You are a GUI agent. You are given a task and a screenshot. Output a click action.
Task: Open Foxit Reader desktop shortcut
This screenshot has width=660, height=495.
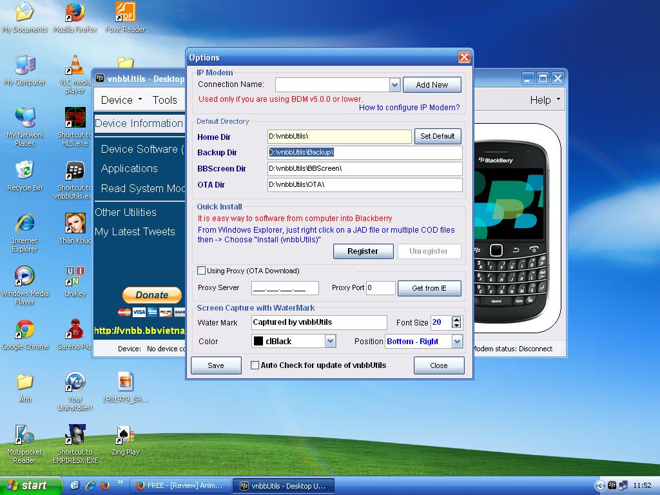[x=125, y=12]
